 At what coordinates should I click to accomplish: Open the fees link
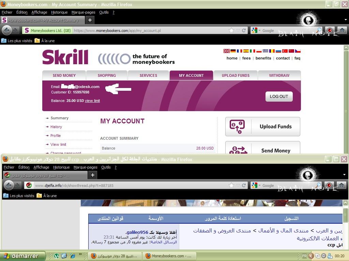tap(246, 58)
